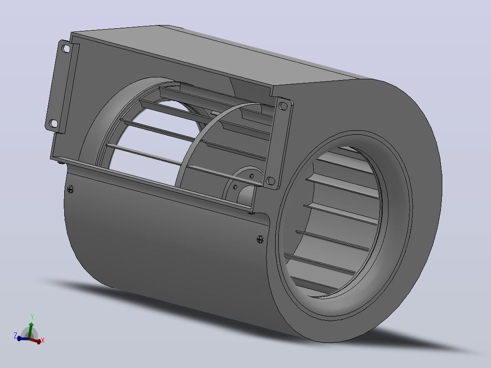Select the screw head near the round inlet ring
The image size is (491, 368).
coord(260,240)
